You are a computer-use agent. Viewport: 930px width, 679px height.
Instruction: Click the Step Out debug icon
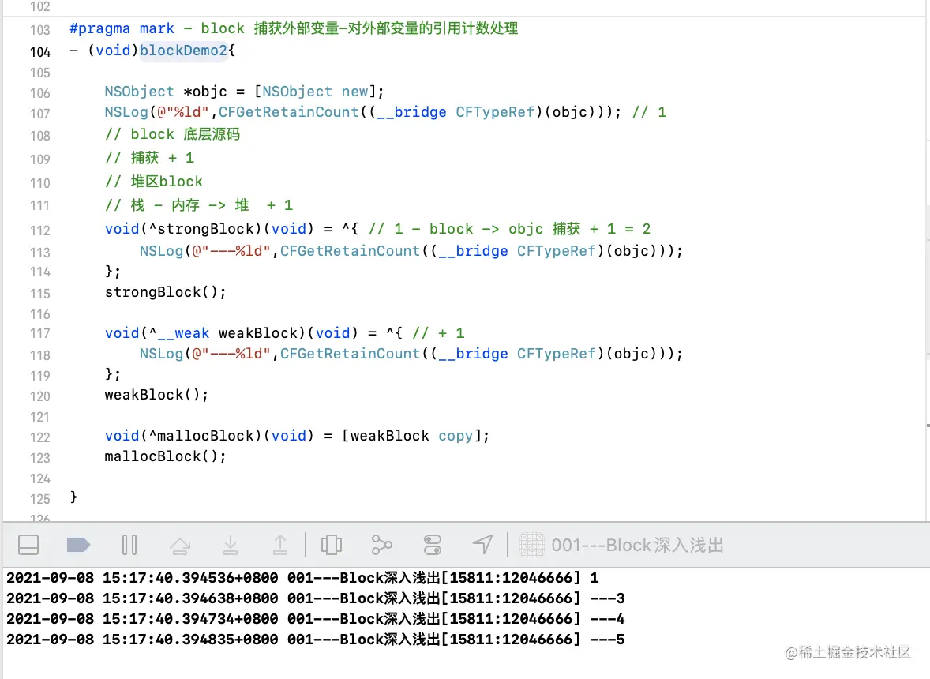(280, 545)
